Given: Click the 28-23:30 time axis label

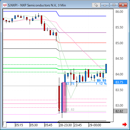Looking at the screenshot, I should click(66, 125).
